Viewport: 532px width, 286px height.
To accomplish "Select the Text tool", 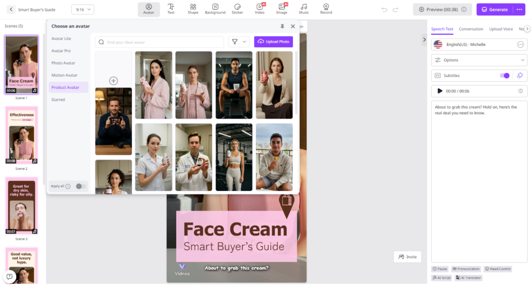I will pos(170,9).
